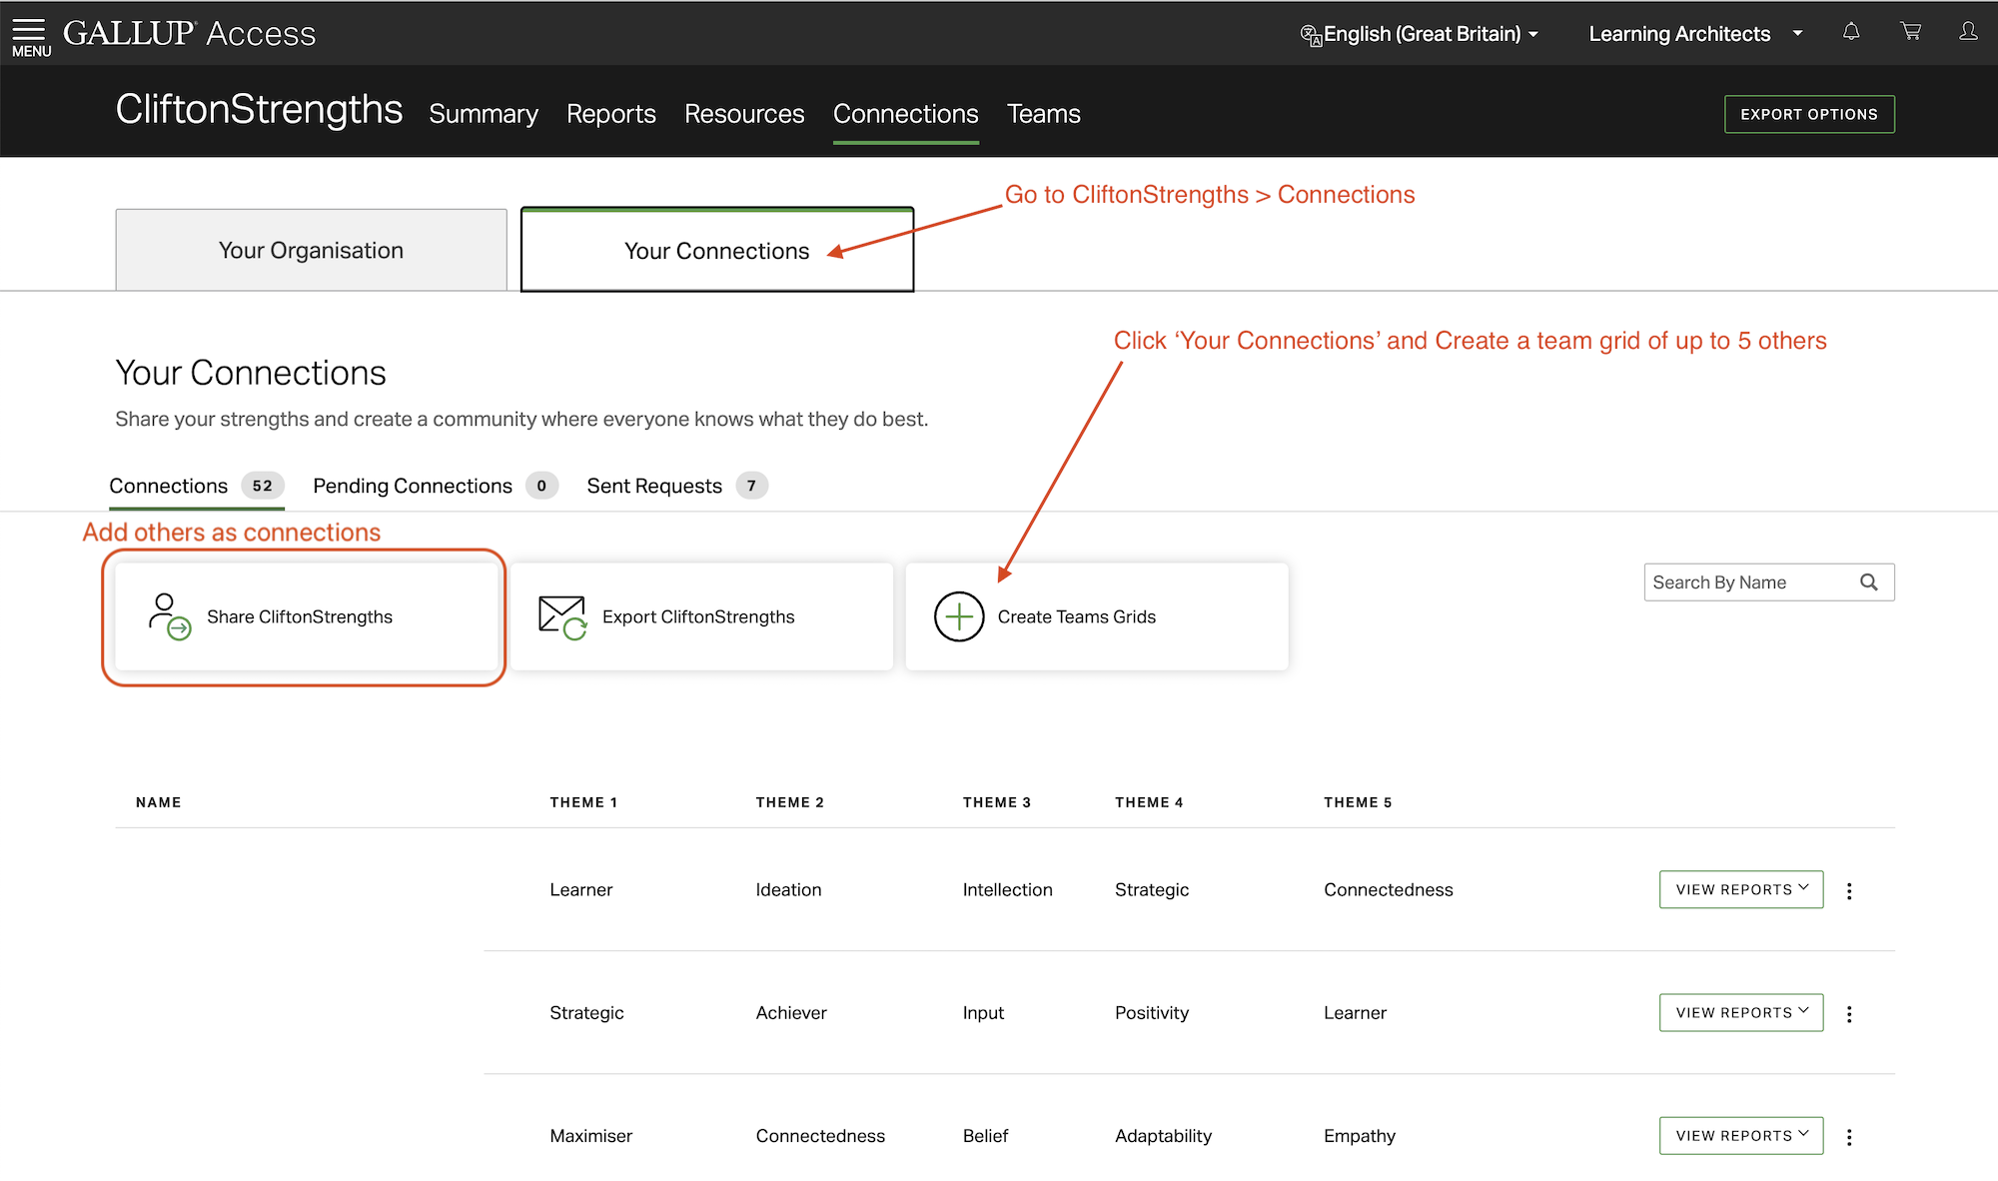This screenshot has height=1181, width=1998.
Task: Go to Teams in navigation bar
Action: (1043, 114)
